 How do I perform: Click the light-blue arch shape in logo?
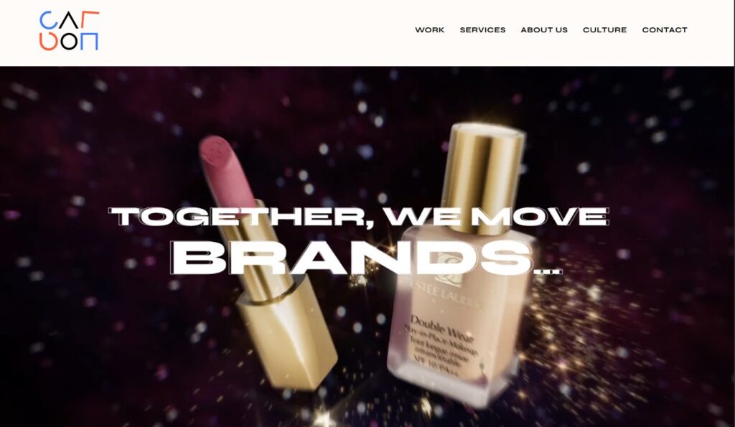89,41
